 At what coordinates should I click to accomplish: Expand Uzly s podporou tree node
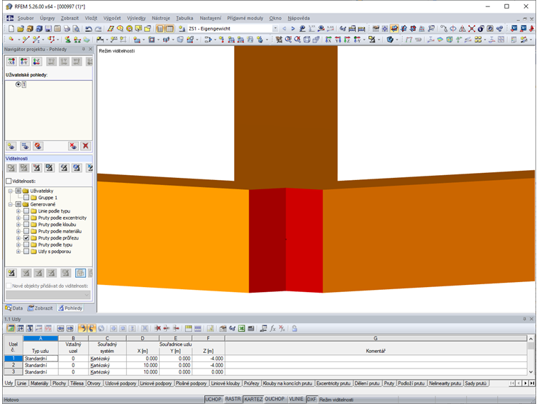(18, 252)
